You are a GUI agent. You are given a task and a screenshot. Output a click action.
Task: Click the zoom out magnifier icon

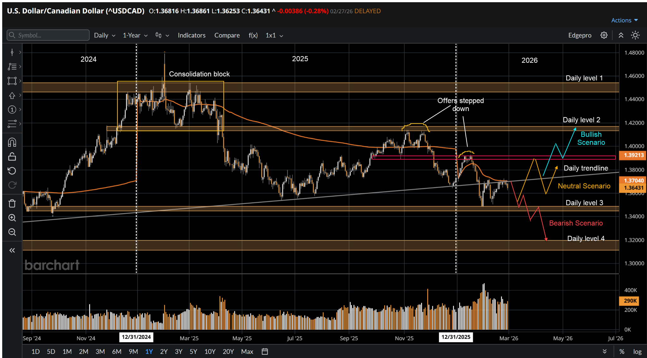[x=12, y=232]
